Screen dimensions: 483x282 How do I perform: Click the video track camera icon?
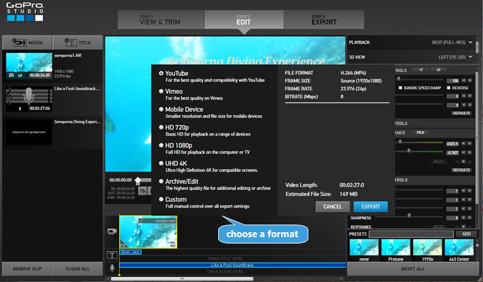tap(112, 232)
